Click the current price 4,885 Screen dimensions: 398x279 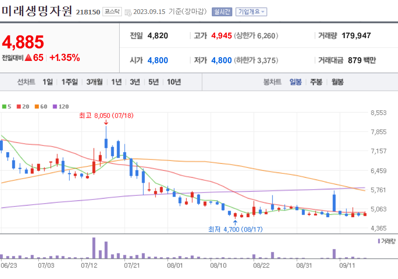pyautogui.click(x=23, y=42)
